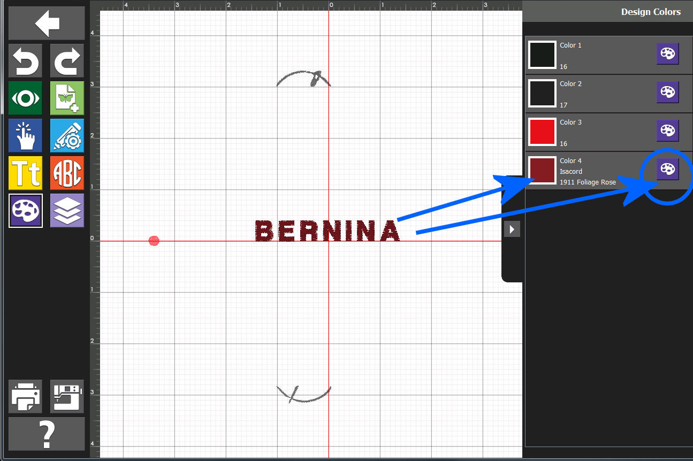
Task: Click the 'Color 1' label
Action: 570,45
